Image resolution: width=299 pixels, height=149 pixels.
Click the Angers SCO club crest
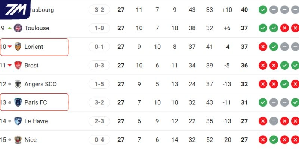[x=18, y=84]
